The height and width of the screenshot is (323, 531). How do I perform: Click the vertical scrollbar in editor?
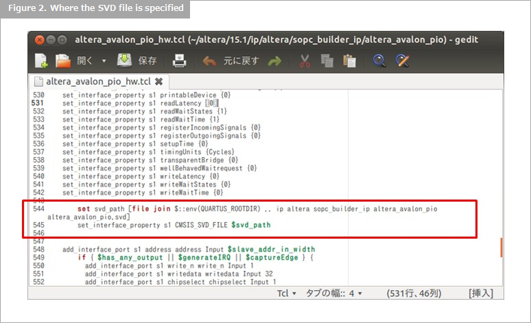[501, 248]
